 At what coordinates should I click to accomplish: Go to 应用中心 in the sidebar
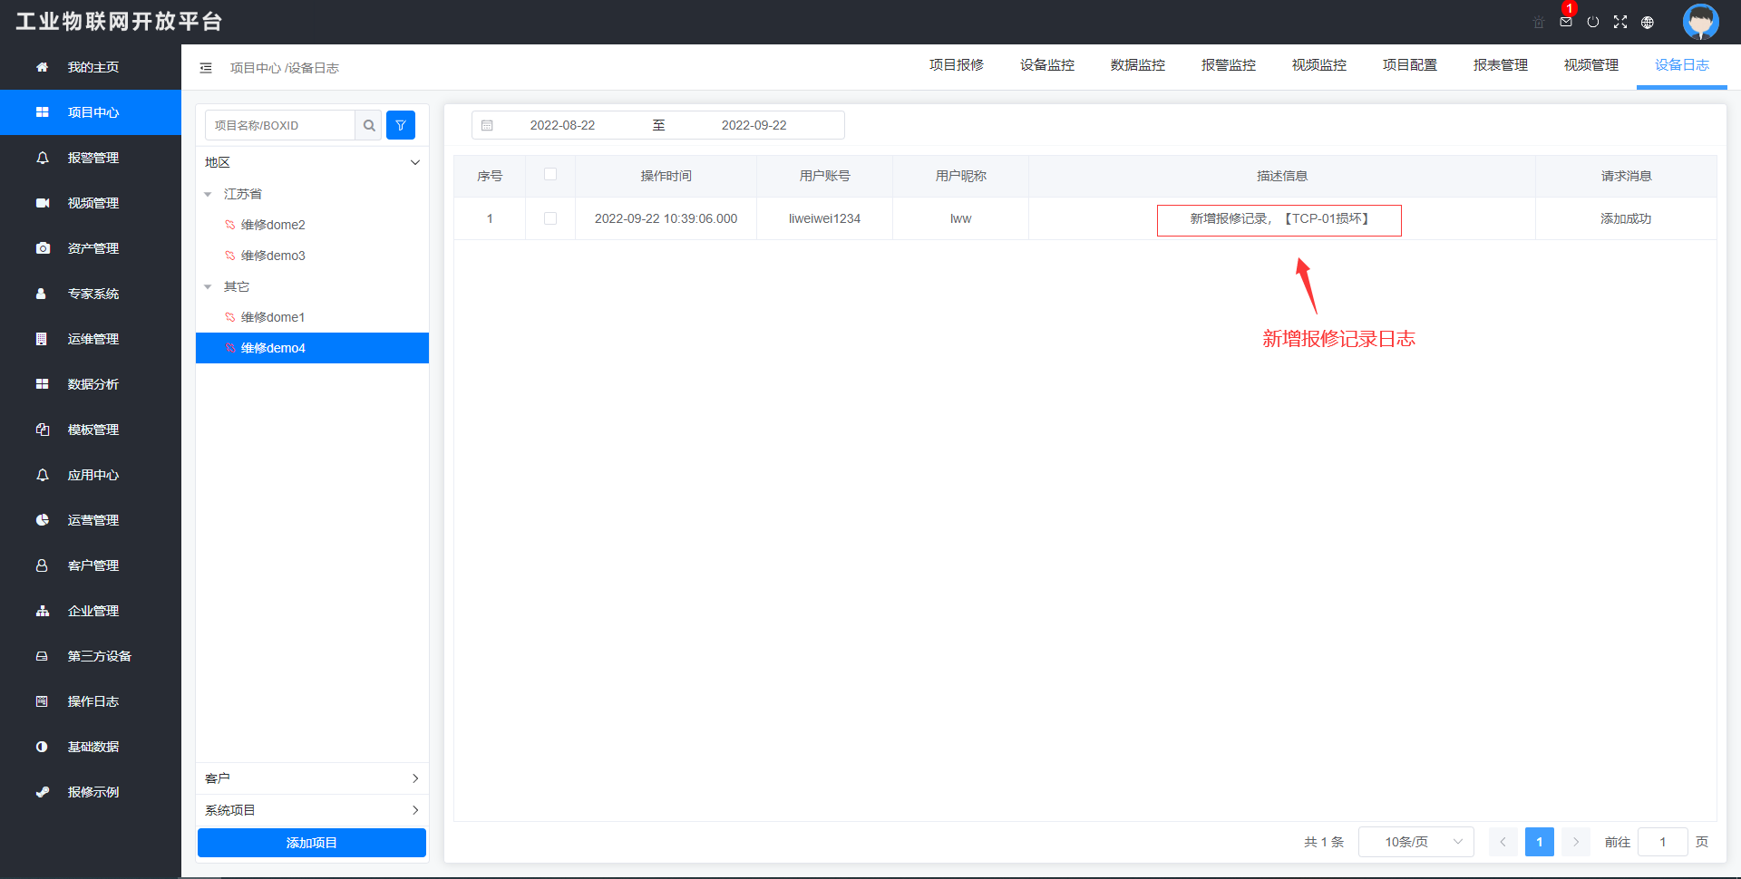[x=91, y=475]
